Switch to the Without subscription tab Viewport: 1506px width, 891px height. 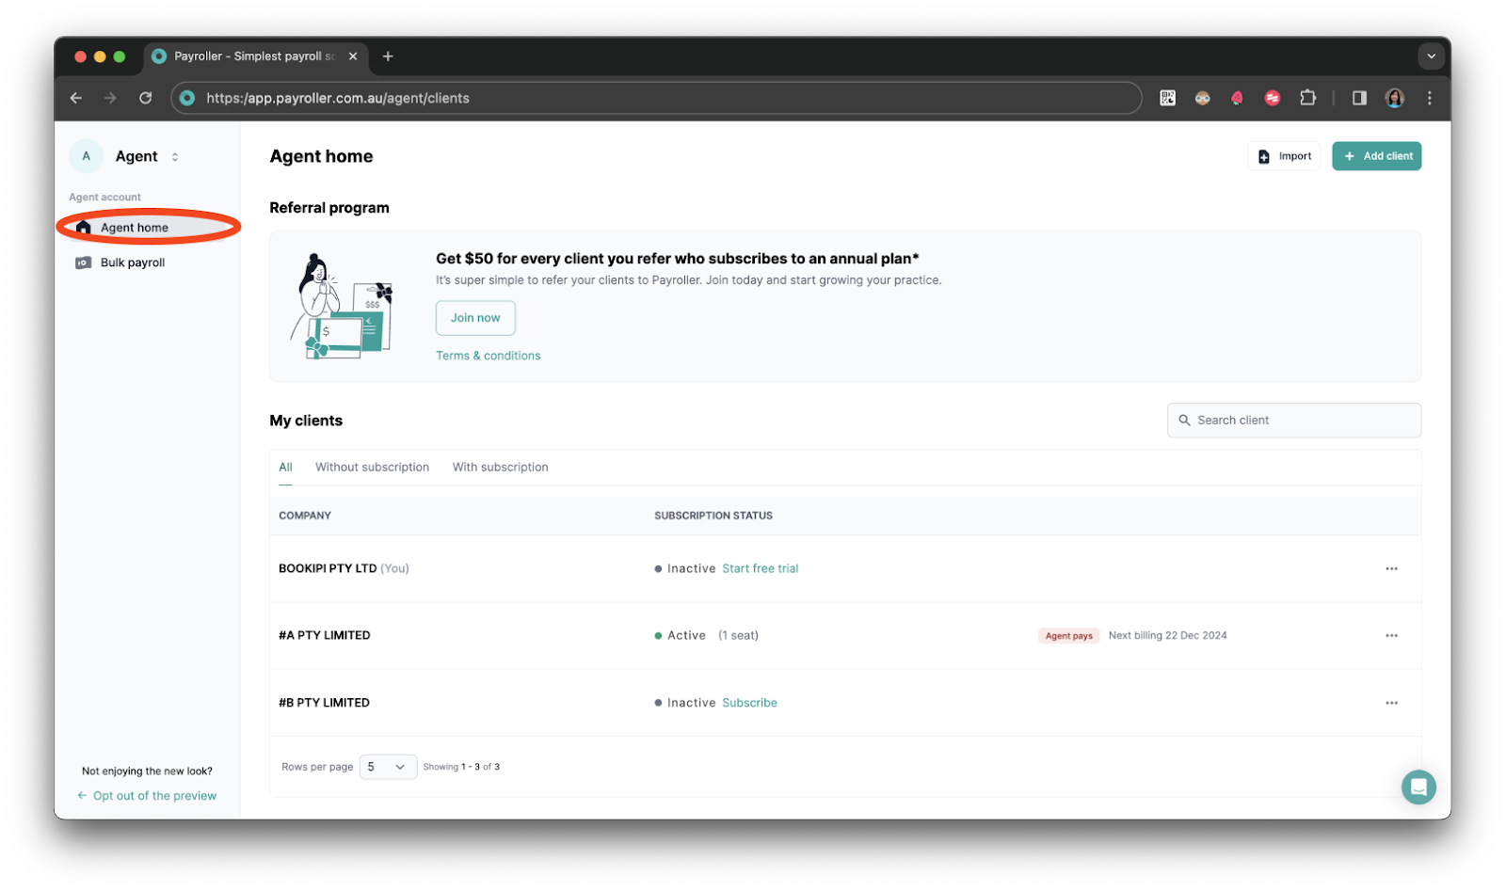(x=372, y=468)
